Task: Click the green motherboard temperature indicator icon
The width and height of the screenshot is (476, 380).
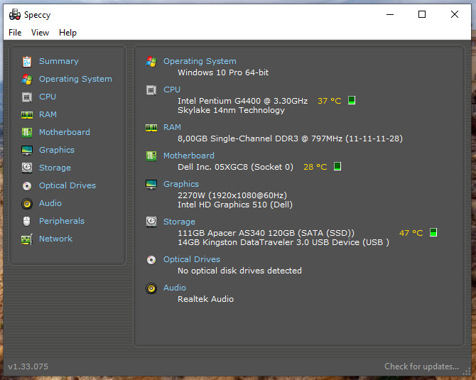Action: pyautogui.click(x=337, y=166)
